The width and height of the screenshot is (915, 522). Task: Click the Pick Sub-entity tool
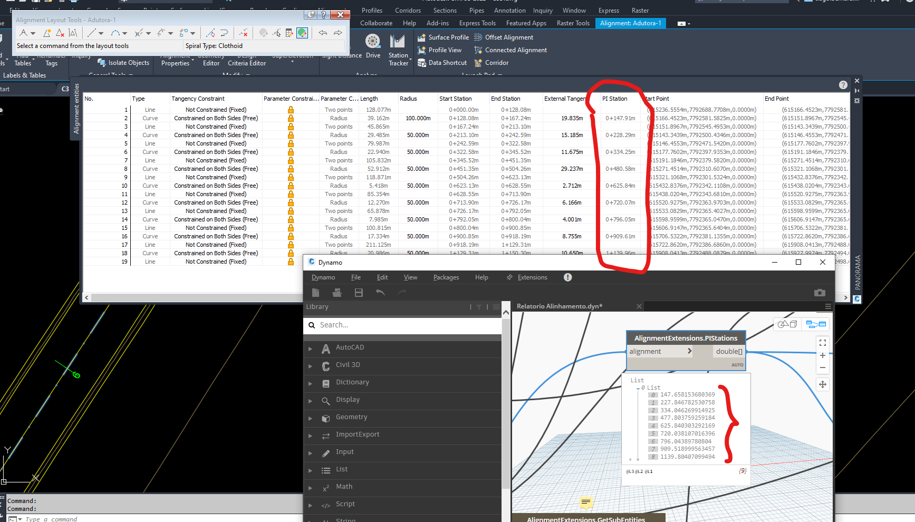tap(276, 33)
